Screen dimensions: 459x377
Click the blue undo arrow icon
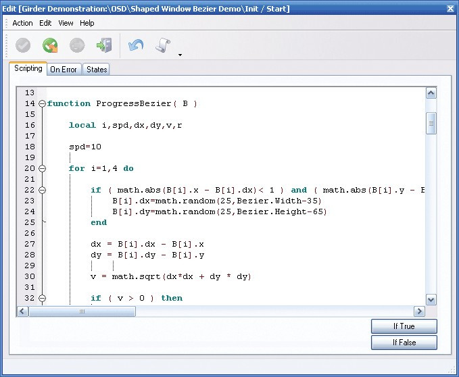tap(136, 45)
